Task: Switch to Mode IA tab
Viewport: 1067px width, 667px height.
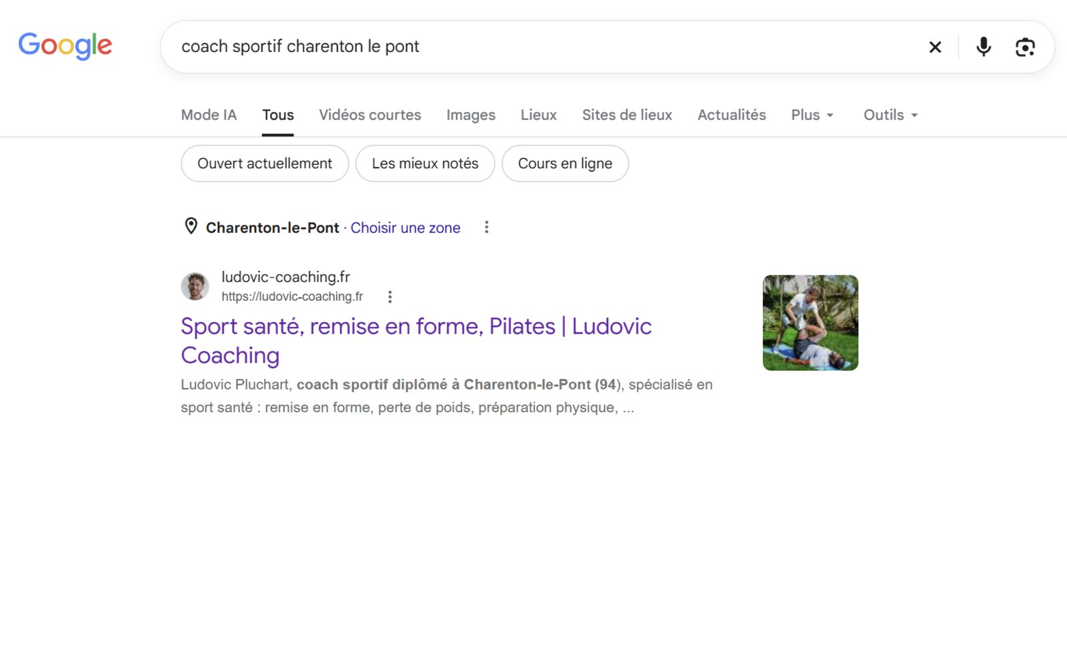Action: pyautogui.click(x=209, y=115)
